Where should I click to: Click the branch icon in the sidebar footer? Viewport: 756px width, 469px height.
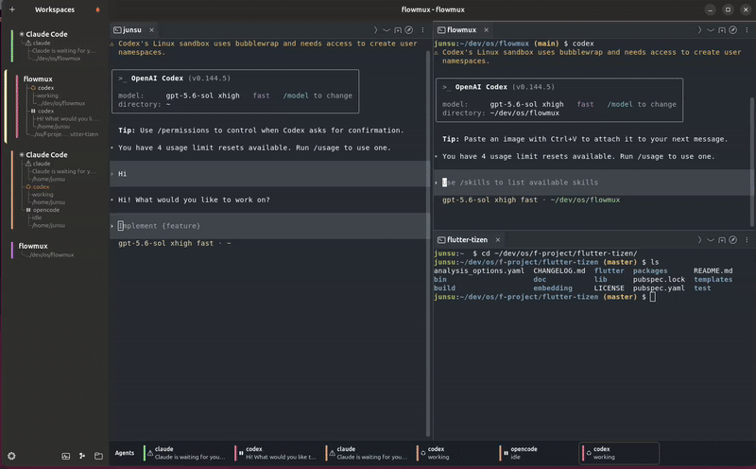(x=82, y=456)
